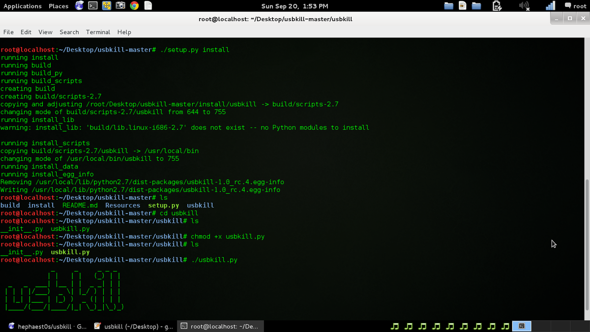
Task: Launch a terminal from the top panel
Action: pos(92,6)
